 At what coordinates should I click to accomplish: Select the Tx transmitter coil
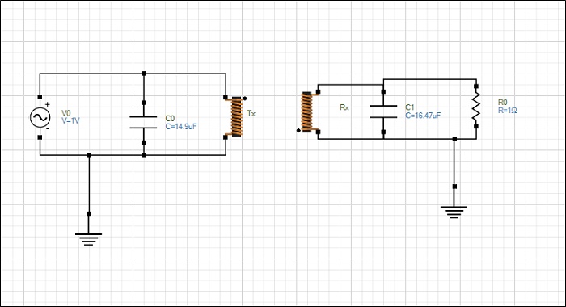click(236, 117)
